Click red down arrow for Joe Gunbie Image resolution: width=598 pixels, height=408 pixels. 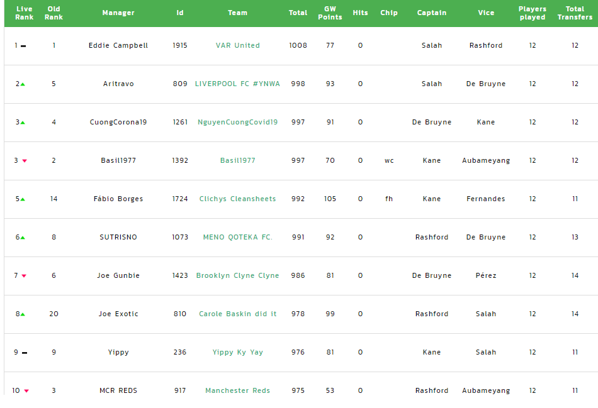[24, 276]
